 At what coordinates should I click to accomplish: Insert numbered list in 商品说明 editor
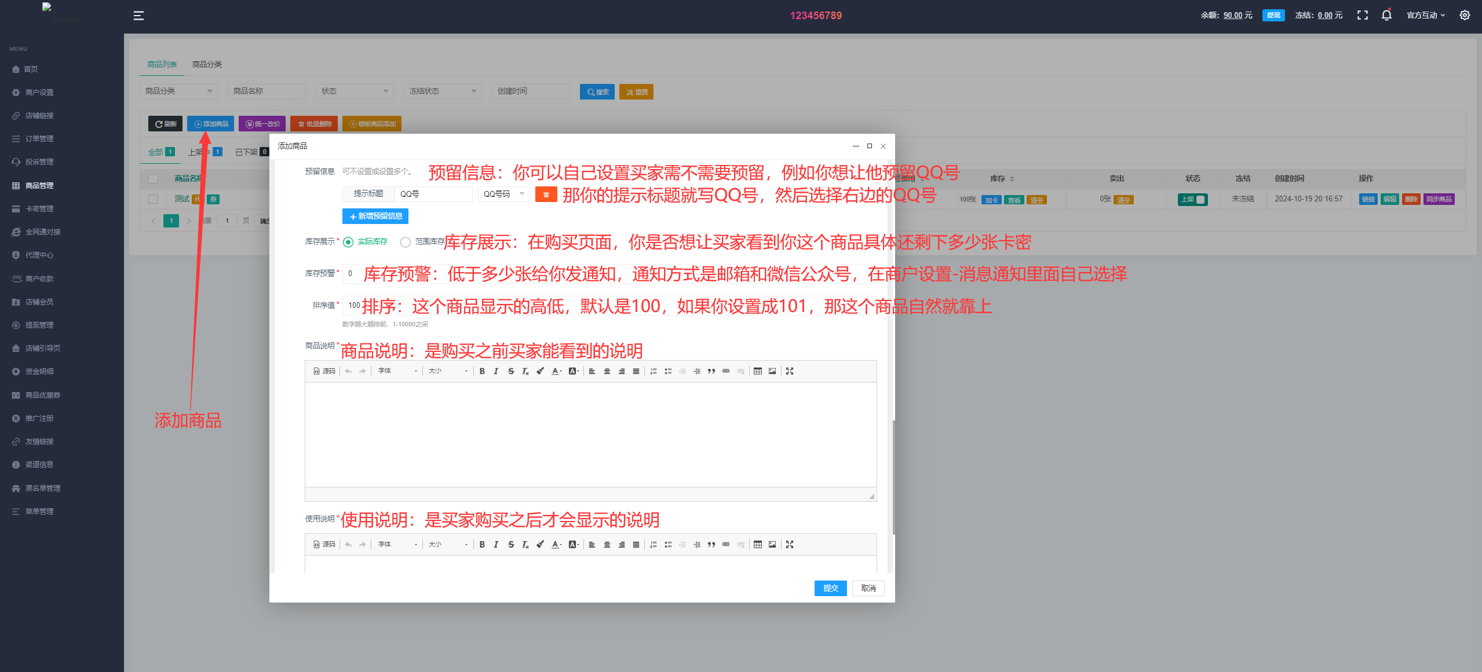point(654,371)
